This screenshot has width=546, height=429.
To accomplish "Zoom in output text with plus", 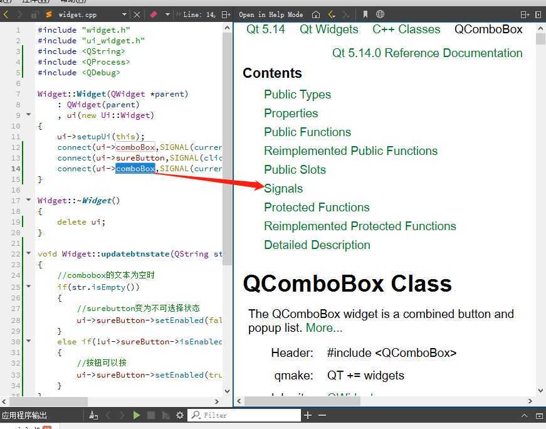I will [308, 415].
